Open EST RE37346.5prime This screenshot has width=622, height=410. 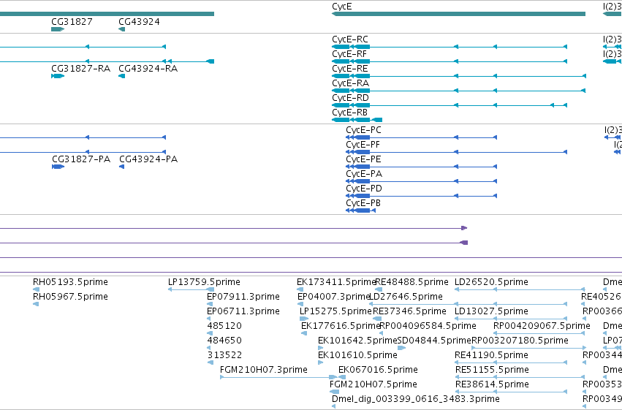[409, 311]
